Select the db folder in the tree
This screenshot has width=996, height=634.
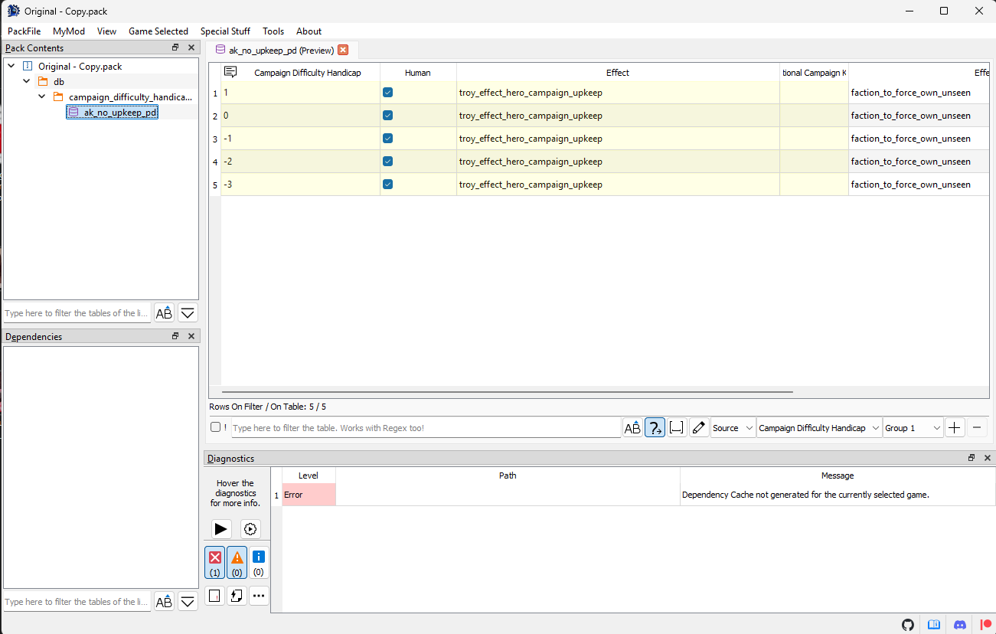59,82
